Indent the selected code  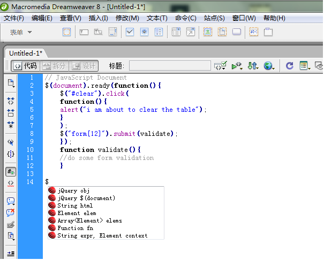point(11,254)
